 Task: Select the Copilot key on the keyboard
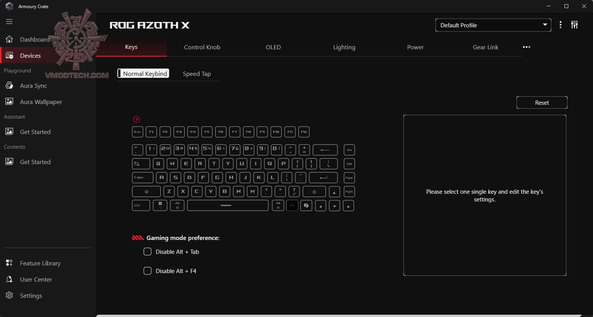(x=306, y=205)
